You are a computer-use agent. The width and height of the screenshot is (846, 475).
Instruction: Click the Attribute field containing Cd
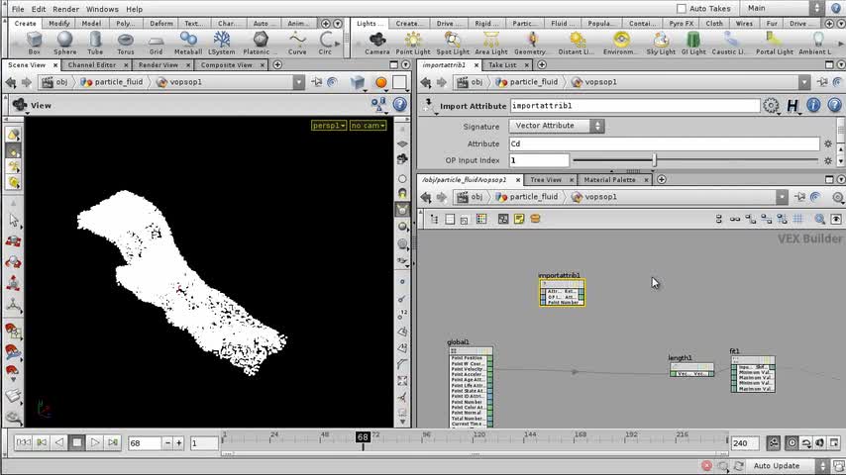coord(664,143)
